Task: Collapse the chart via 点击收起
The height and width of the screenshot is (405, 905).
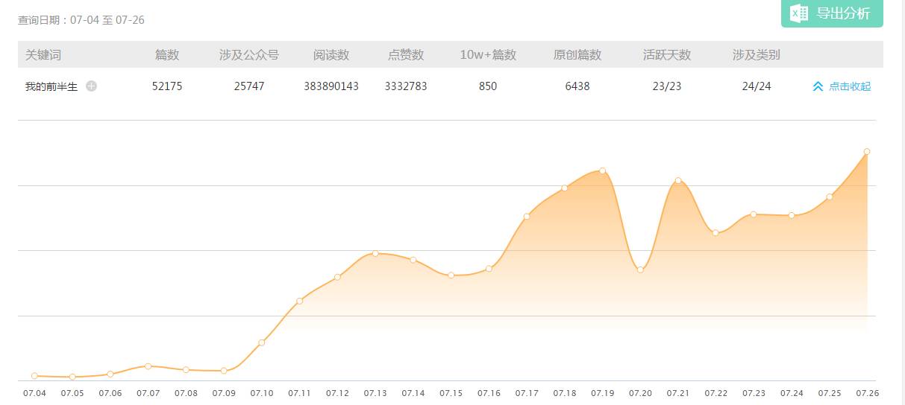Action: click(842, 86)
